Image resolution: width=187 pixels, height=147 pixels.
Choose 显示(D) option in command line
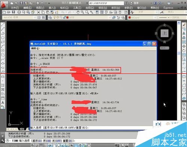[37, 141]
